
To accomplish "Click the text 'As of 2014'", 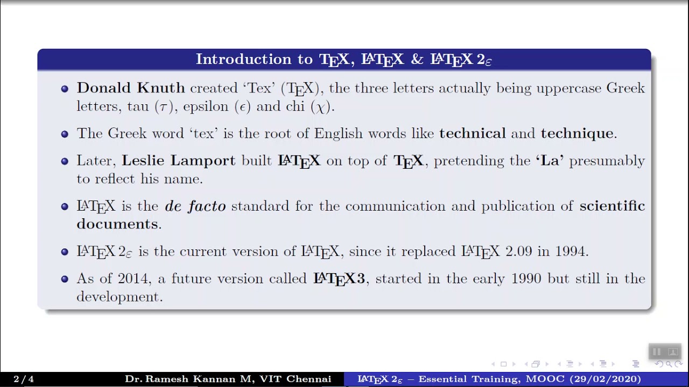I will (x=114, y=278).
